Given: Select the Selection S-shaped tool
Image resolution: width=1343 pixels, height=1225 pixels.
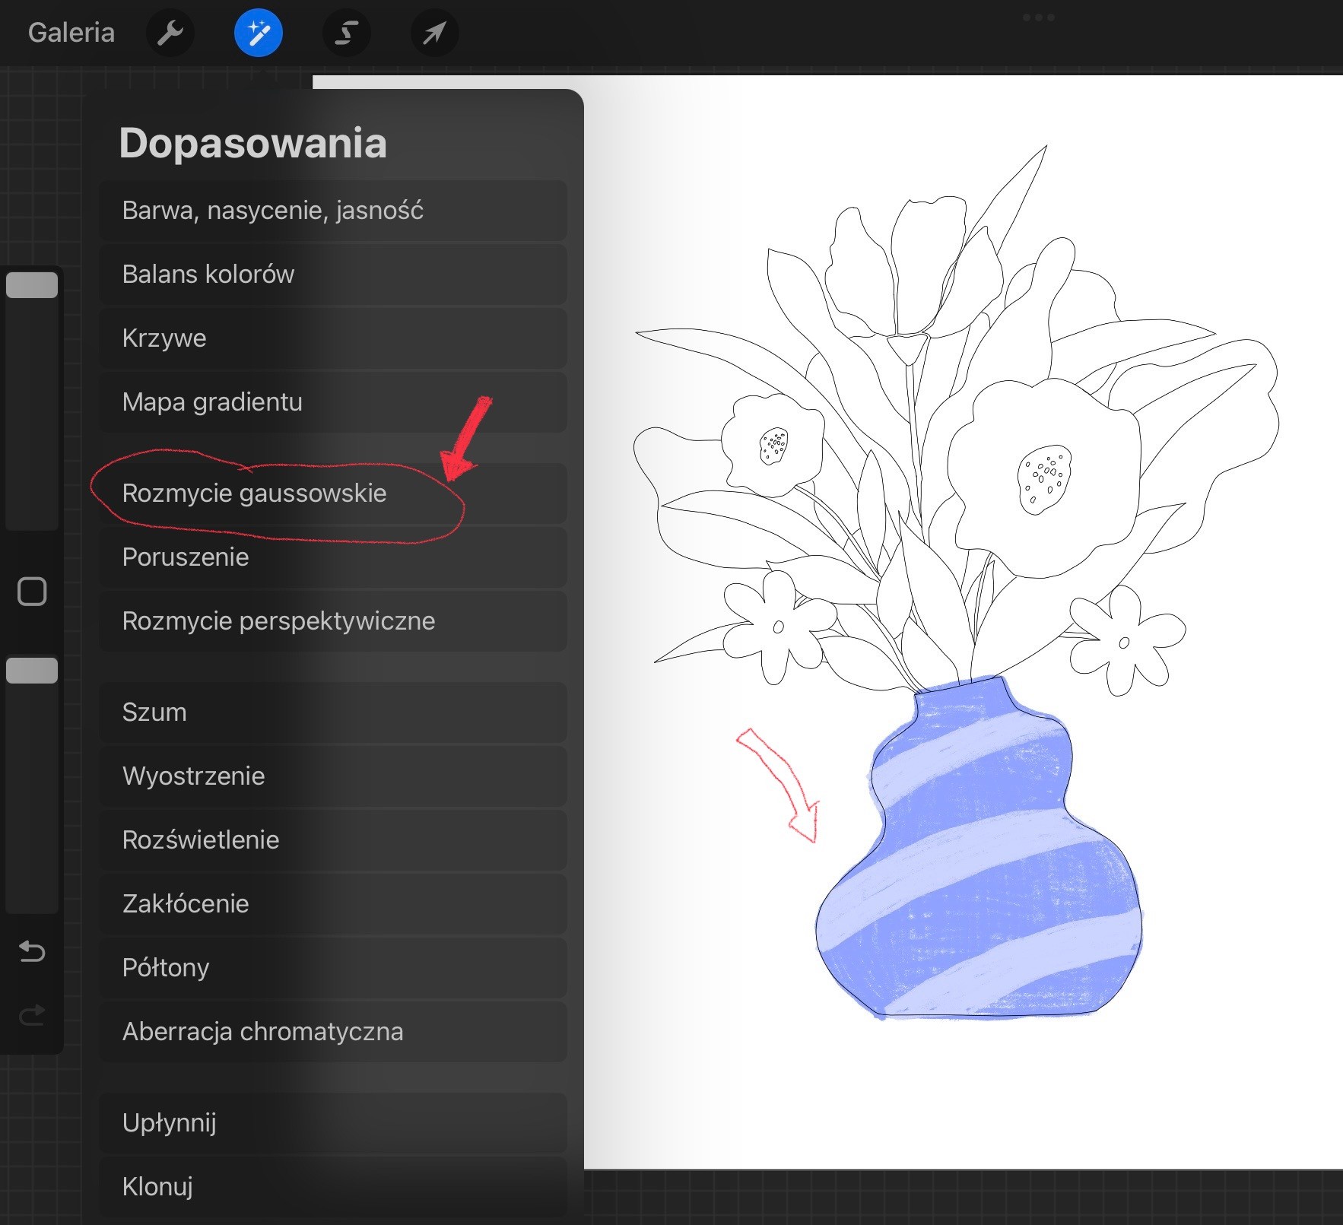Looking at the screenshot, I should (347, 33).
